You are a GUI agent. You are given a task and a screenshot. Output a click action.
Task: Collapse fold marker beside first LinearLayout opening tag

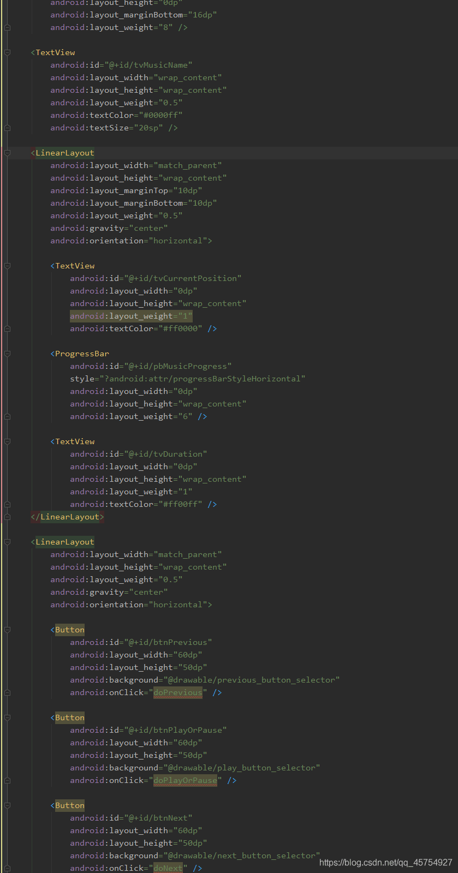(7, 153)
